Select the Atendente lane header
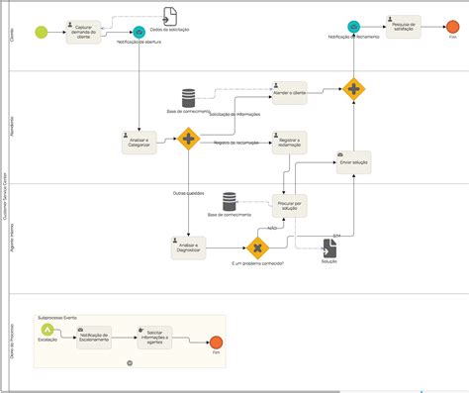 [13, 127]
